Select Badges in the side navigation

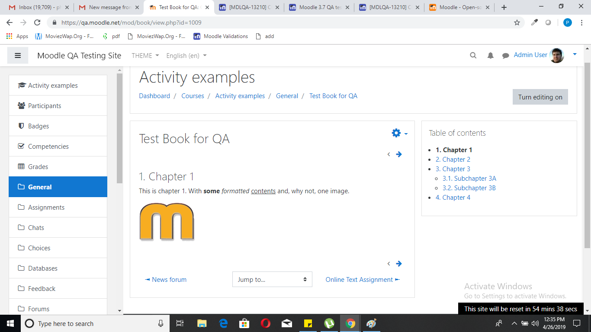(x=58, y=126)
